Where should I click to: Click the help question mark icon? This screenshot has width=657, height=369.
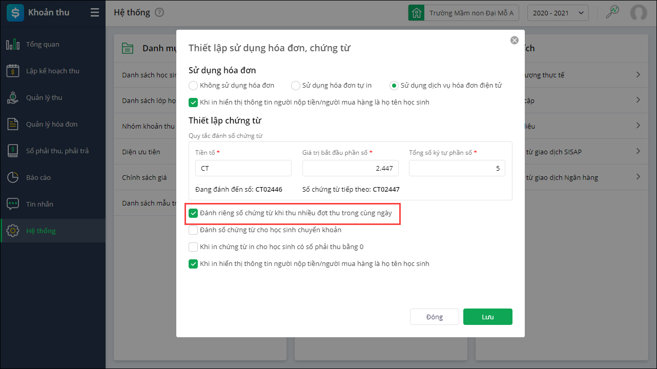(159, 13)
